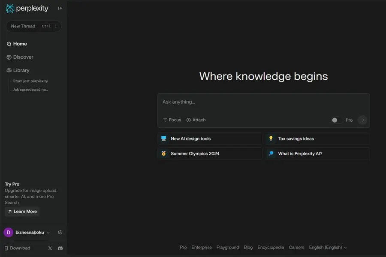Open the Enterprise footer link
The height and width of the screenshot is (257, 386).
click(202, 248)
